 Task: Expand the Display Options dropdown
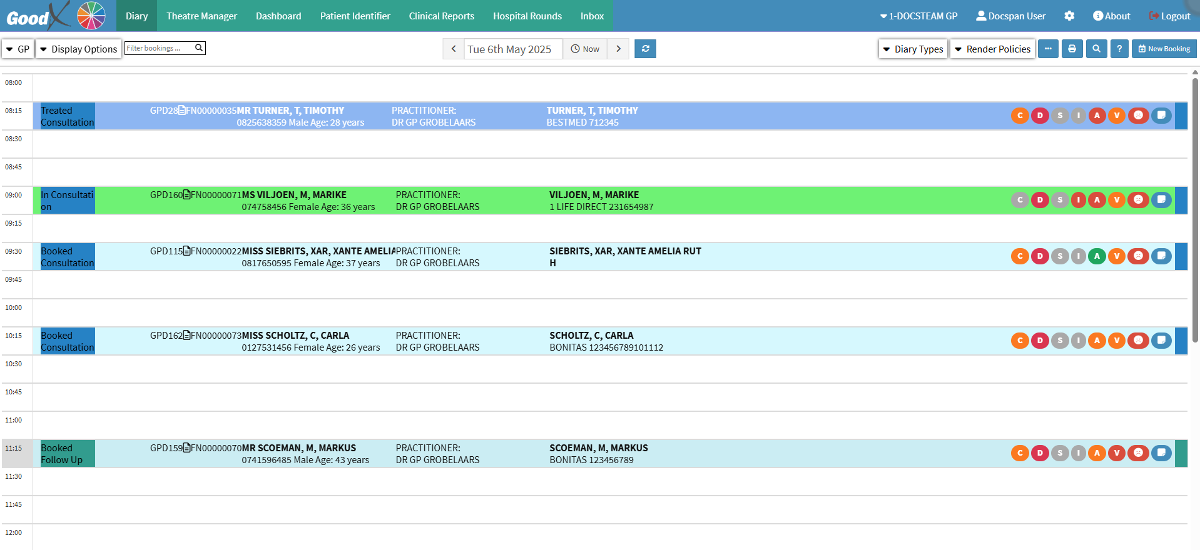(79, 49)
